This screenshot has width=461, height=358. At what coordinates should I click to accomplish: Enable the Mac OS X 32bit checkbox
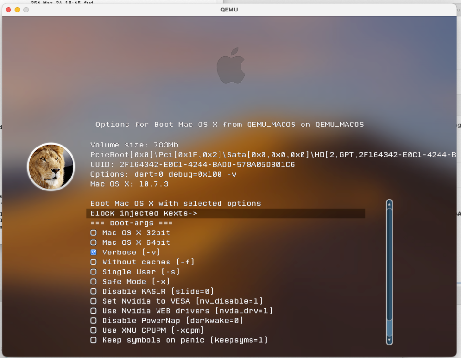[x=94, y=232]
